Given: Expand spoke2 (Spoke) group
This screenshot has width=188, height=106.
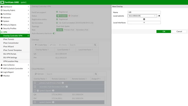Looking at the screenshot, I should point(35,102).
